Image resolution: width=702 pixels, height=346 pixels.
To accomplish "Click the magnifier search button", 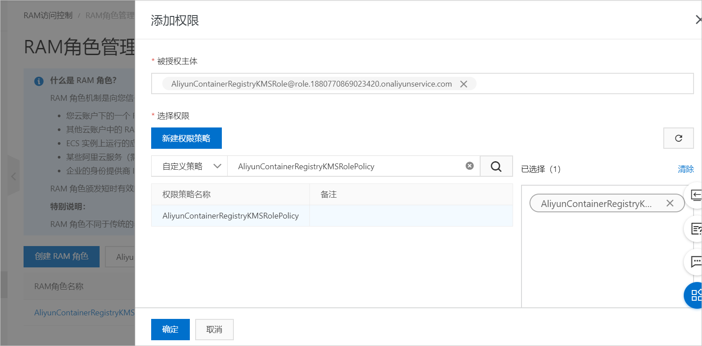I will (496, 166).
